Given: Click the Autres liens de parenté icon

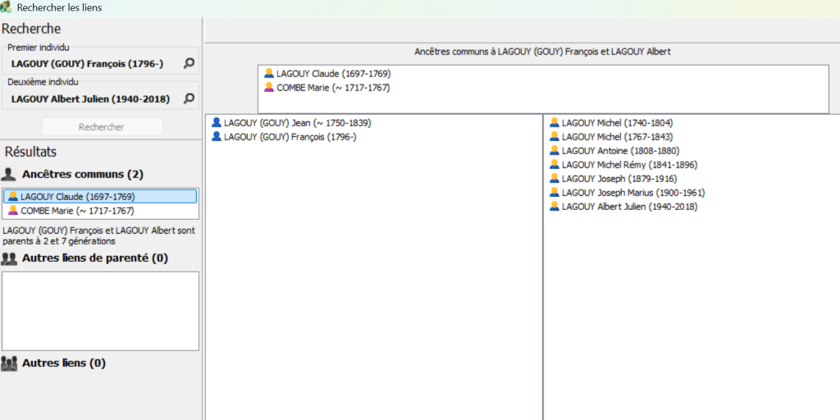Looking at the screenshot, I should 9,258.
